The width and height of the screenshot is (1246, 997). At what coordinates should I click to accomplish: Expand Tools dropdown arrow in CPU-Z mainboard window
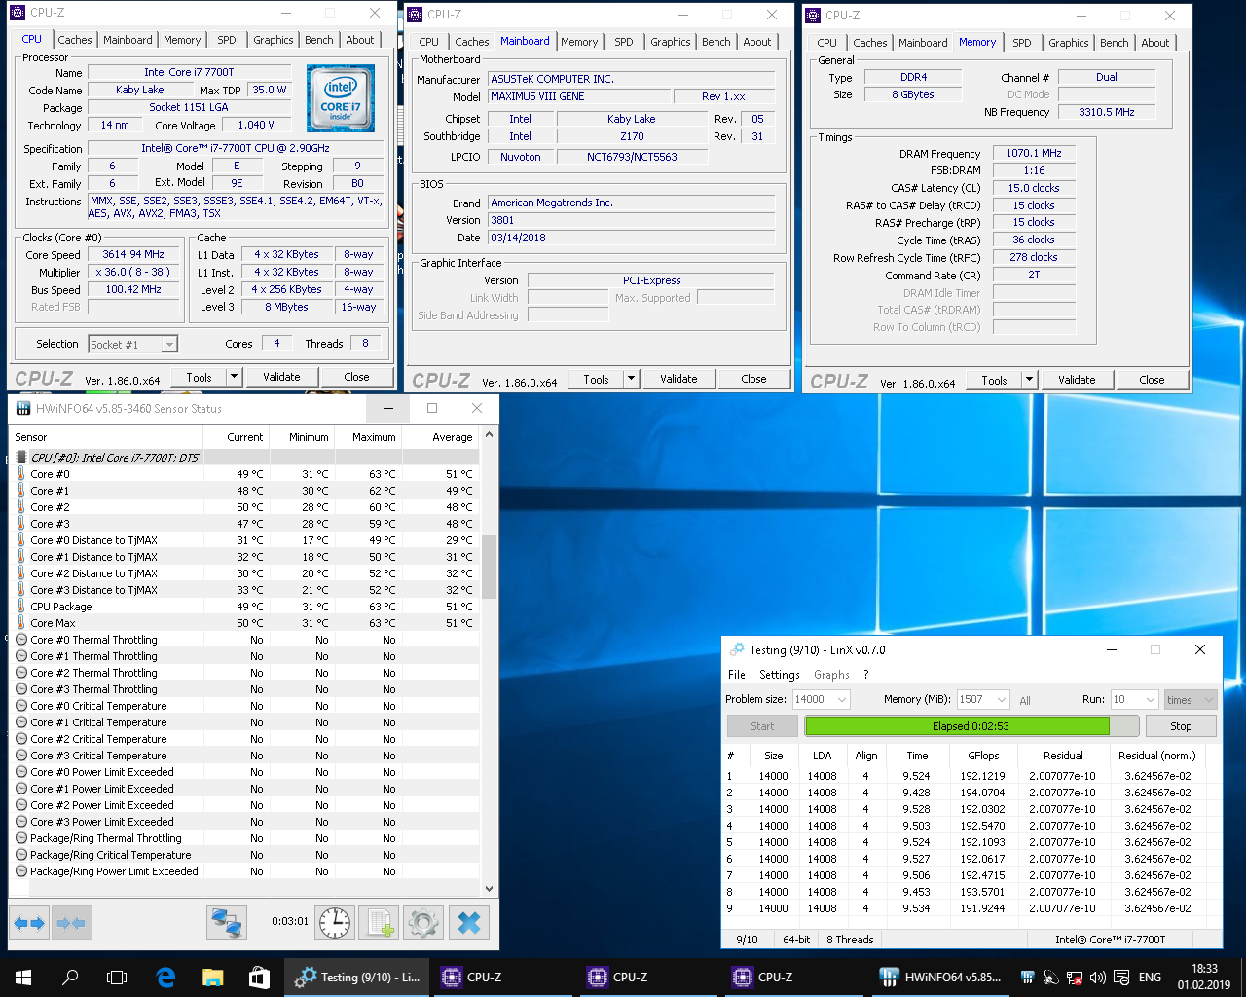click(x=631, y=379)
